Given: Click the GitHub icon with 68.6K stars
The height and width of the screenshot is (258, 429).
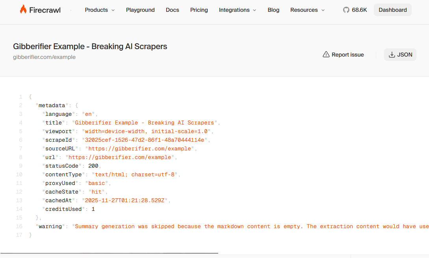Looking at the screenshot, I should click(346, 10).
